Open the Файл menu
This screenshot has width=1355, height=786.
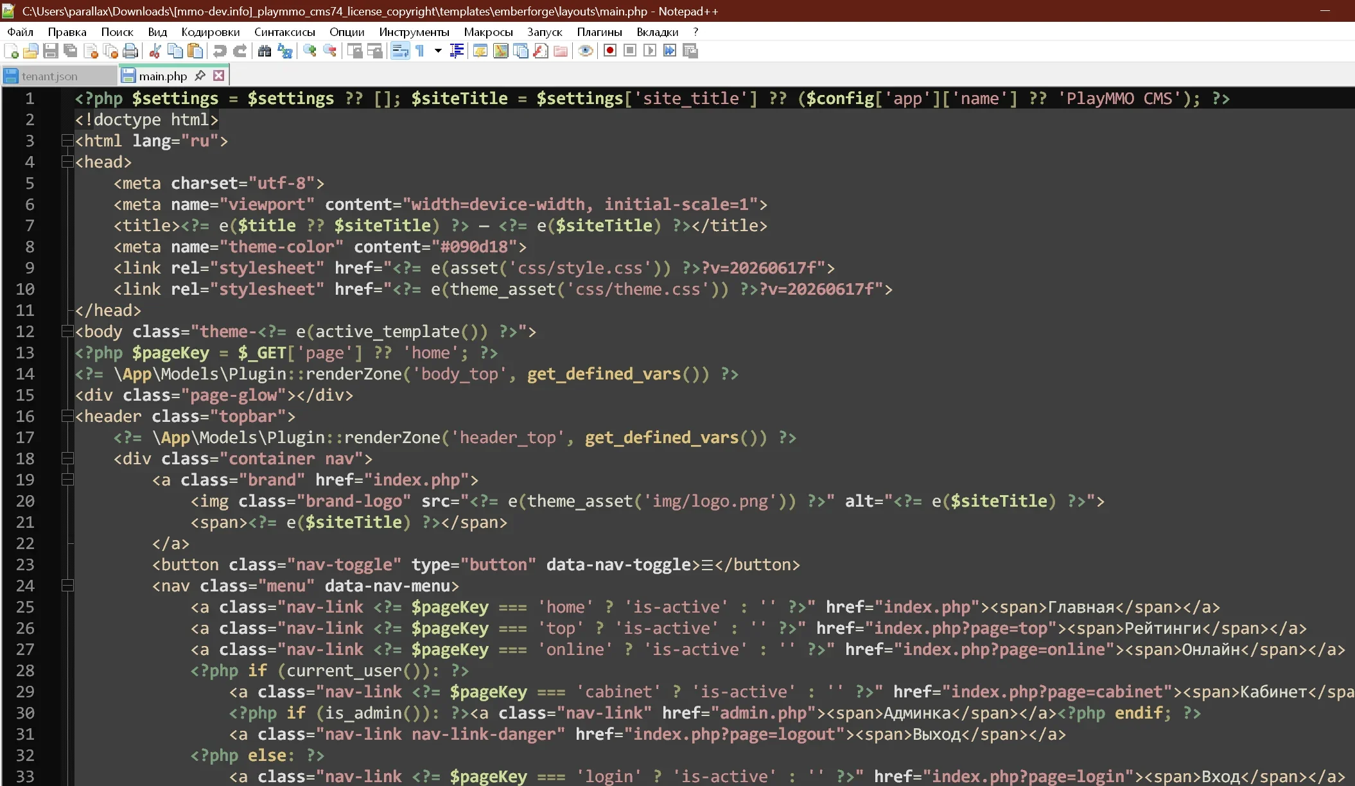coord(21,31)
